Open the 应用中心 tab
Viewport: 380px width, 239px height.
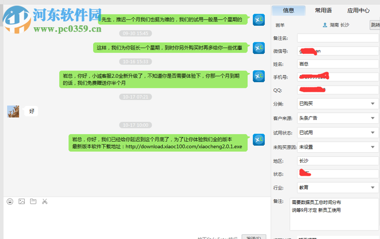click(x=358, y=11)
